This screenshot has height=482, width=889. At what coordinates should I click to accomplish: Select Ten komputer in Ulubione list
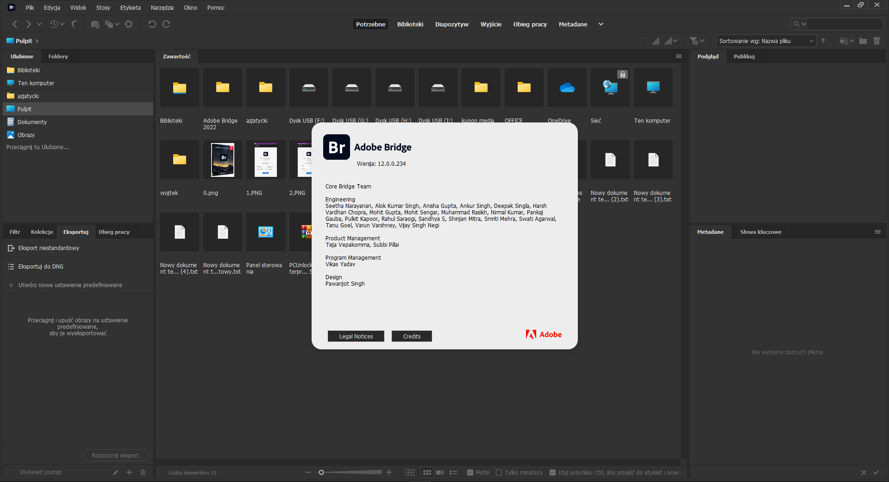click(78, 83)
